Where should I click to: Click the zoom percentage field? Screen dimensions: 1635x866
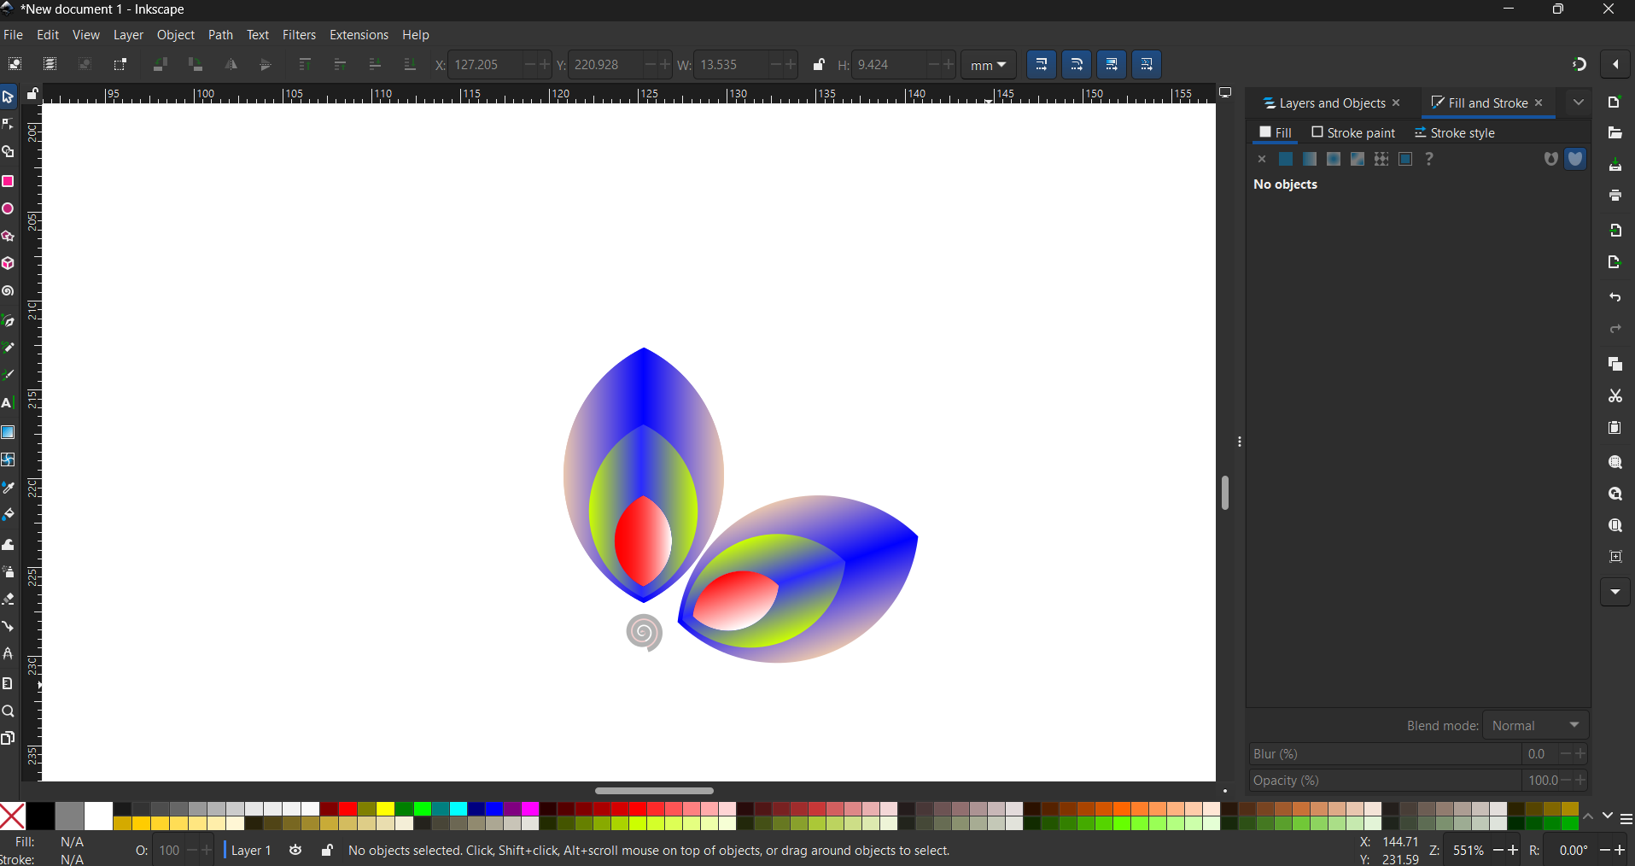click(x=1469, y=851)
